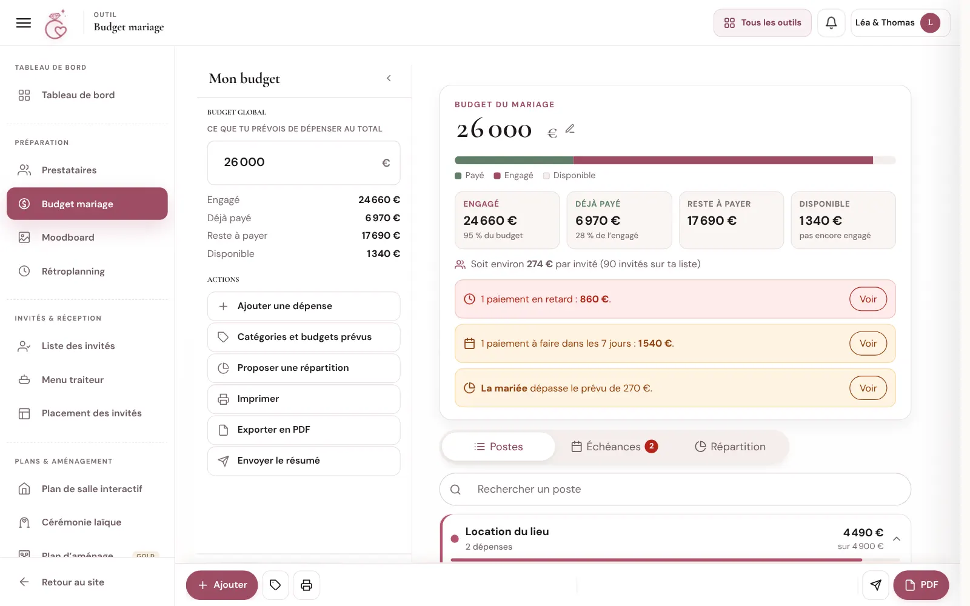The image size is (970, 606).
Task: Collapse Mon budget panel with chevron
Action: (389, 78)
